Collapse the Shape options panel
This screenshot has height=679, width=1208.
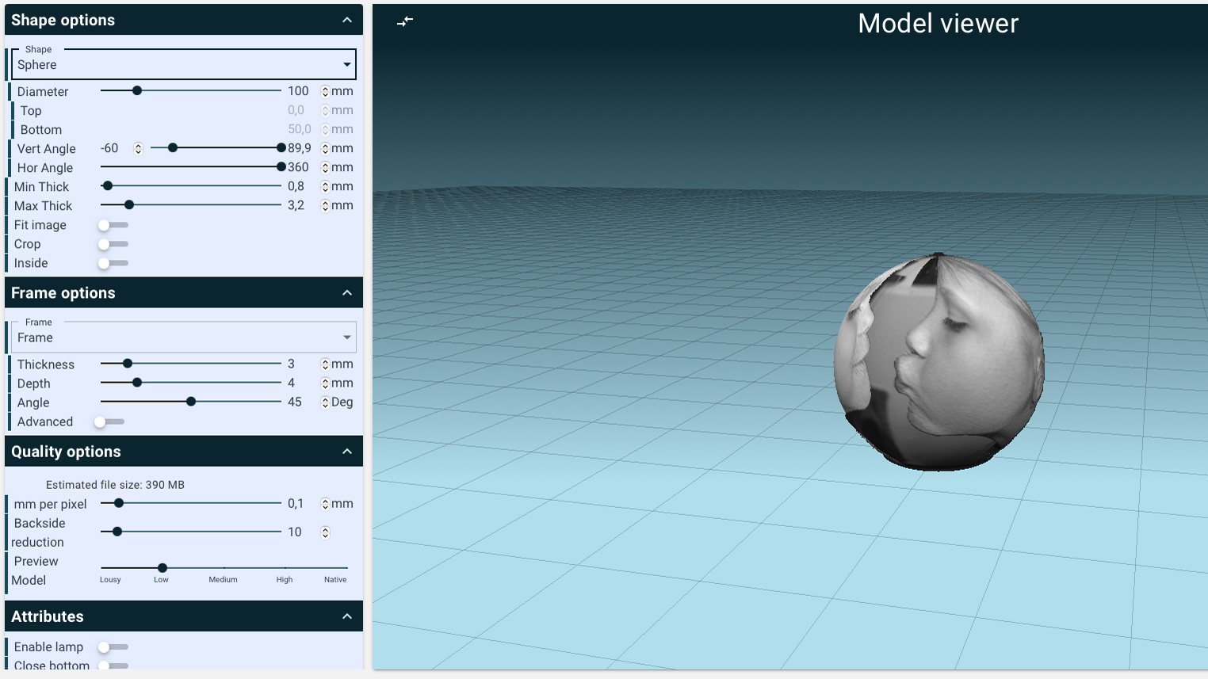346,21
